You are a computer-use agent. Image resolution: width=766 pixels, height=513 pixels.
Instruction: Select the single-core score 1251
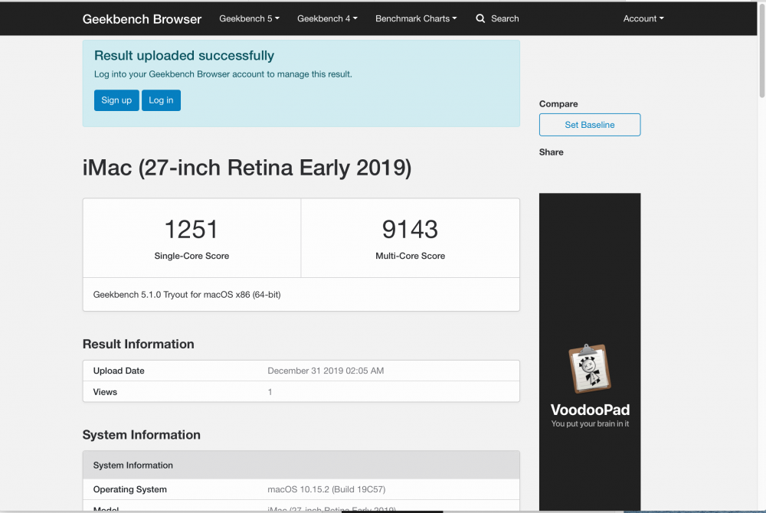coord(191,230)
